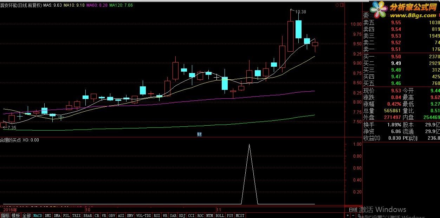The image size is (440, 218).
Task: Select the TRIX indicator tab
Action: [x=76, y=215]
